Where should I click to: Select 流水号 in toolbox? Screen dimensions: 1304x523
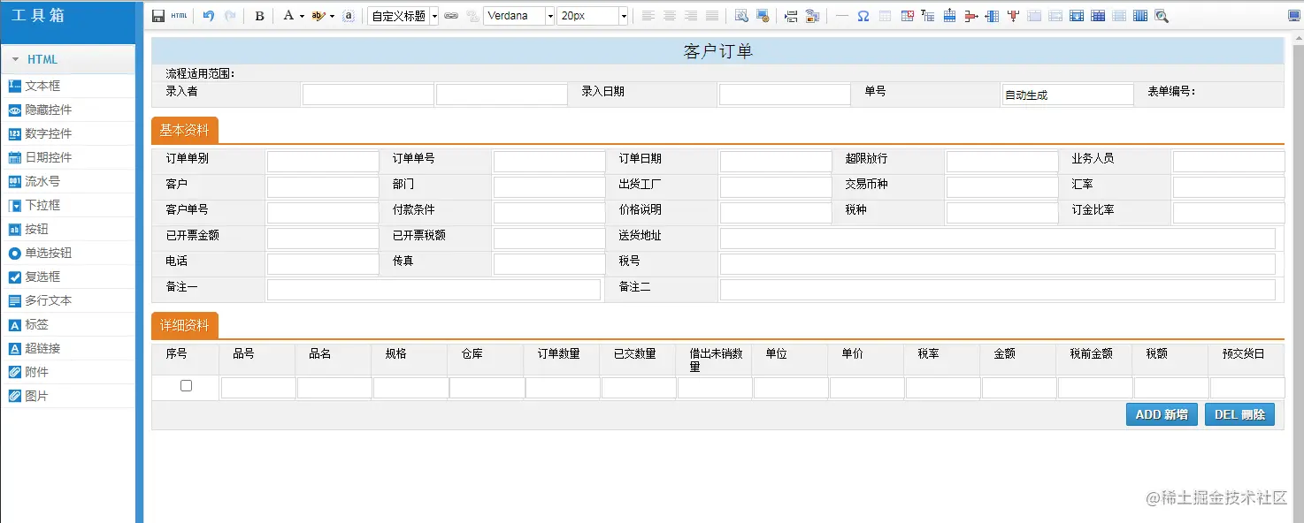(68, 181)
